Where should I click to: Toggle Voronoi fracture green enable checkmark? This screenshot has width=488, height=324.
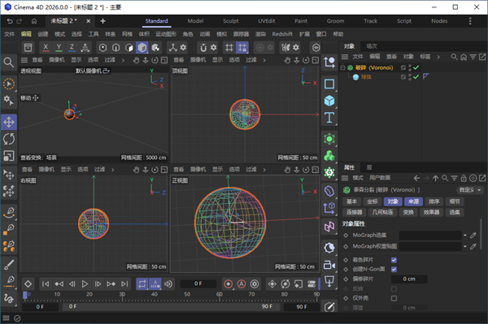[x=416, y=67]
